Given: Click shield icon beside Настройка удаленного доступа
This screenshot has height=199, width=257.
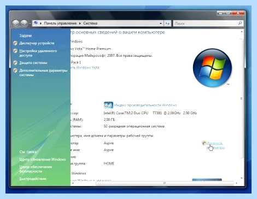Looking at the screenshot, I should [x=15, y=51].
